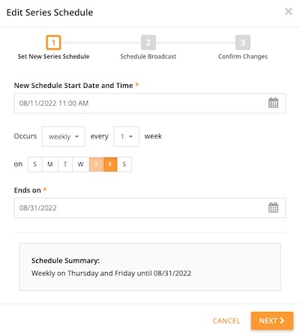The height and width of the screenshot is (336, 300).
Task: Click step 2 Schedule Broadcast icon
Action: tap(148, 43)
